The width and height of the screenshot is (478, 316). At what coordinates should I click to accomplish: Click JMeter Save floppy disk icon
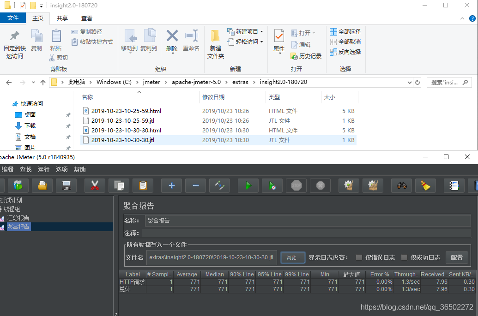[67, 185]
